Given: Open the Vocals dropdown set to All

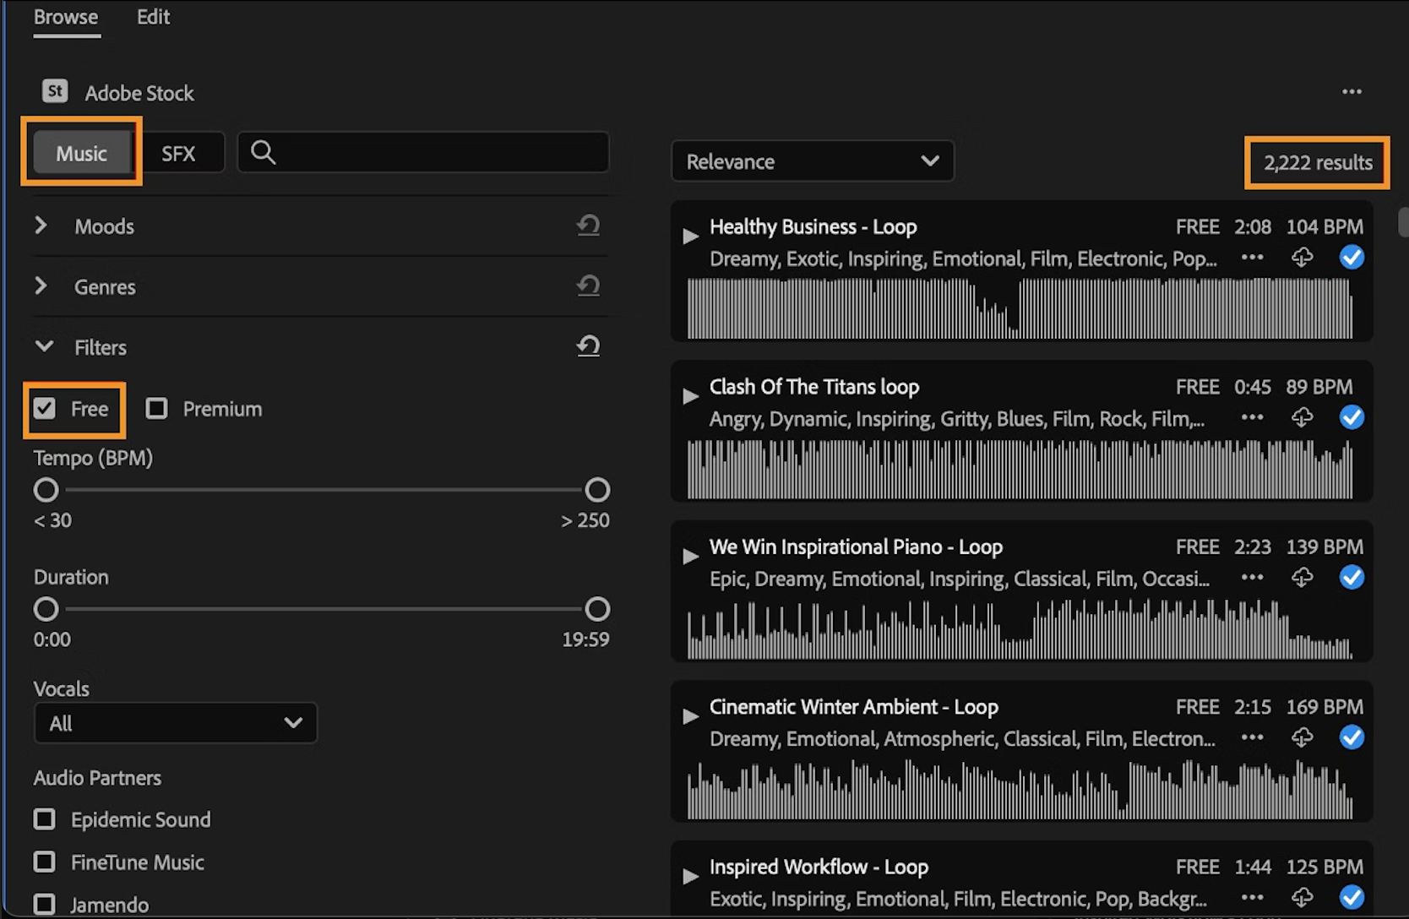Looking at the screenshot, I should pyautogui.click(x=175, y=723).
